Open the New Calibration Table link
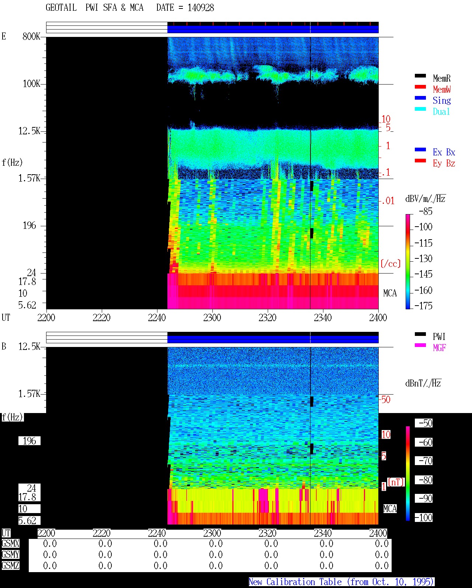The height and width of the screenshot is (588, 472). pos(341,582)
